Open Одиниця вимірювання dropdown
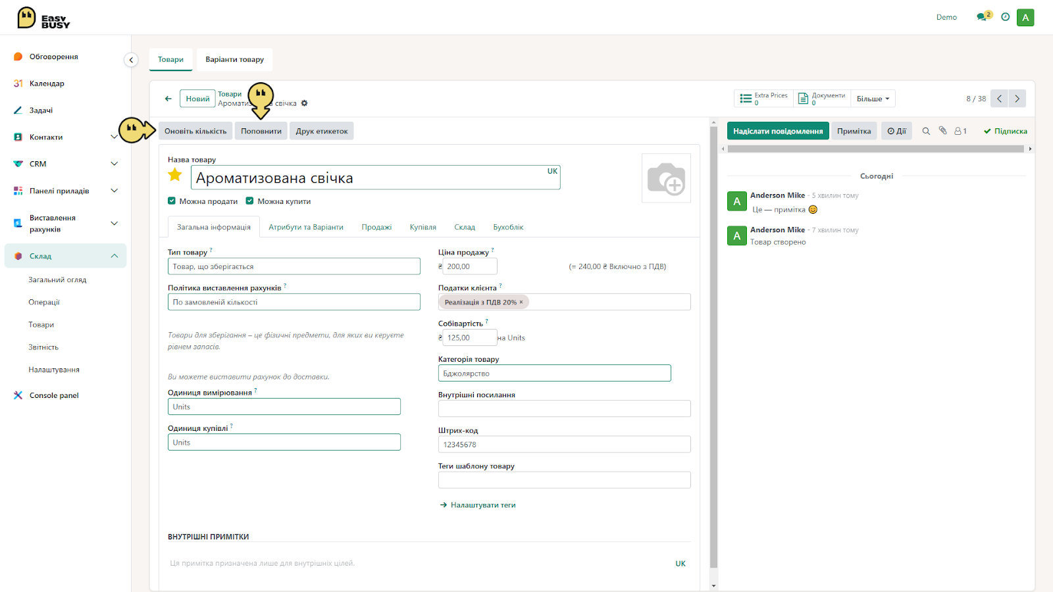This screenshot has width=1053, height=592. click(x=284, y=407)
